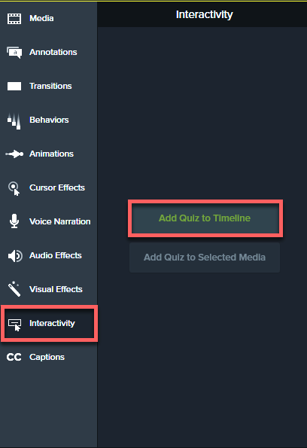Click the Captions CC icon

click(14, 357)
